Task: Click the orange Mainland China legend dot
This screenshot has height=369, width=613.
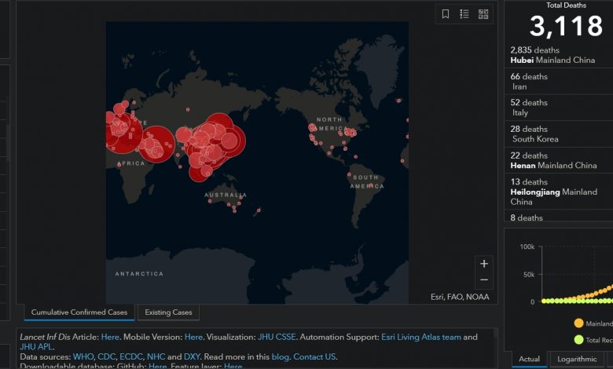Action: point(578,323)
